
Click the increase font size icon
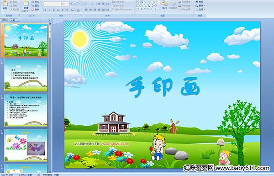pos(72,4)
